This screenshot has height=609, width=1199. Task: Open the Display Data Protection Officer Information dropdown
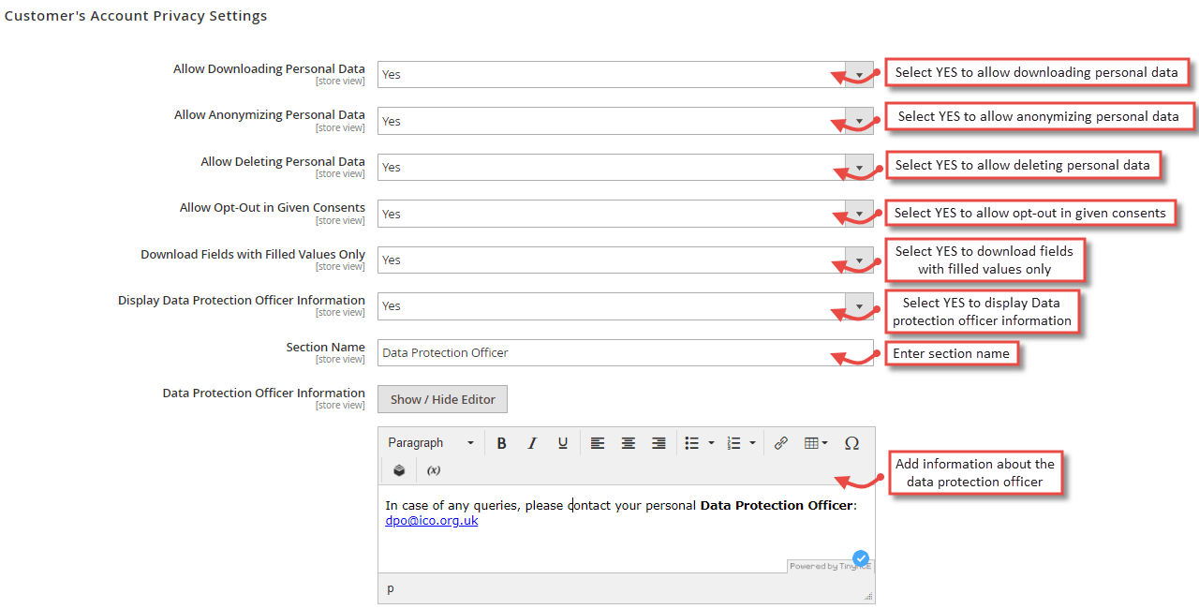[x=859, y=306]
